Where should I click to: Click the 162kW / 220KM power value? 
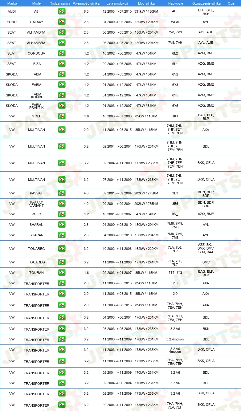click(x=146, y=249)
